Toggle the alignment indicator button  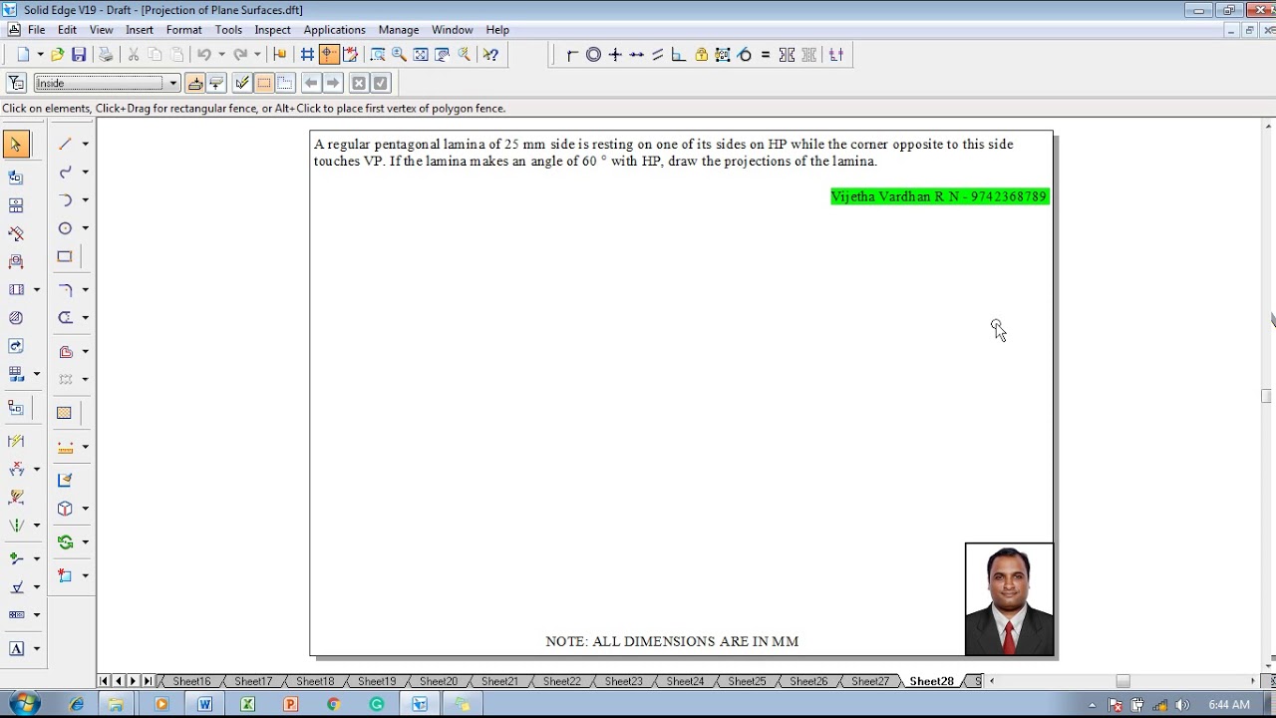[329, 55]
